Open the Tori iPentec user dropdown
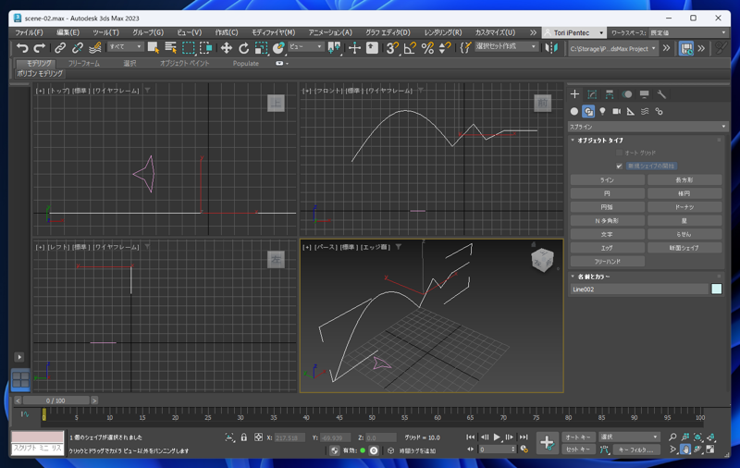 pos(573,32)
